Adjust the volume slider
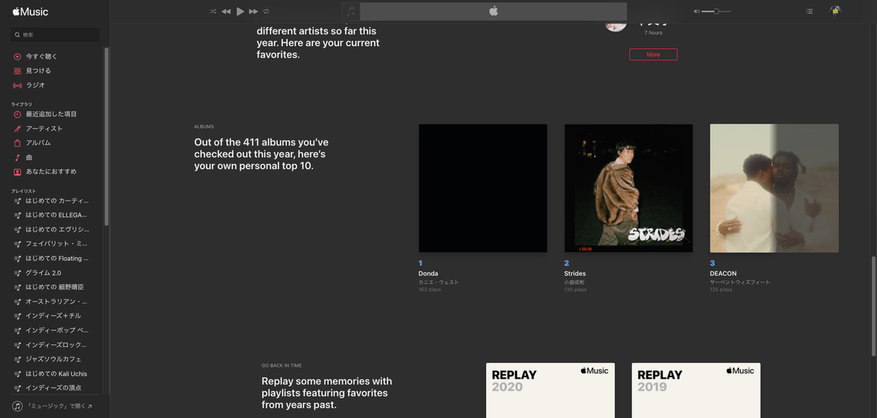This screenshot has width=877, height=418. [x=716, y=12]
